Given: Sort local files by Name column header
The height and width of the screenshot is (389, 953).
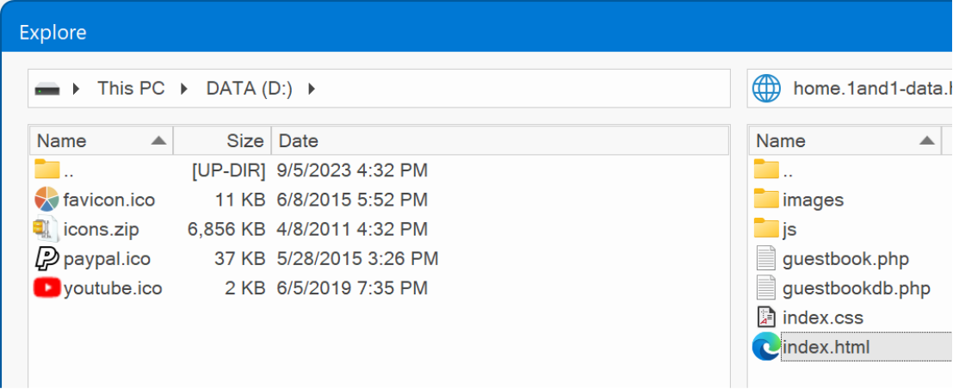Looking at the screenshot, I should (102, 140).
